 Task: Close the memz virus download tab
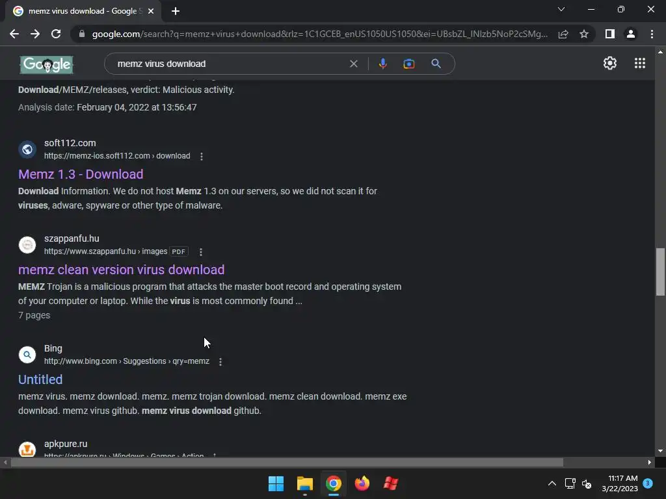click(x=151, y=11)
